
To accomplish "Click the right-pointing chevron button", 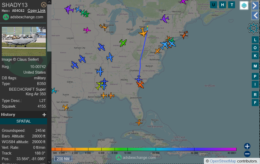I will tap(255, 5).
